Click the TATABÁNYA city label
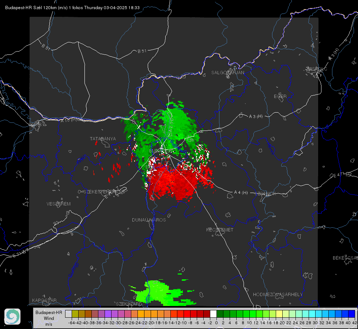 point(103,139)
